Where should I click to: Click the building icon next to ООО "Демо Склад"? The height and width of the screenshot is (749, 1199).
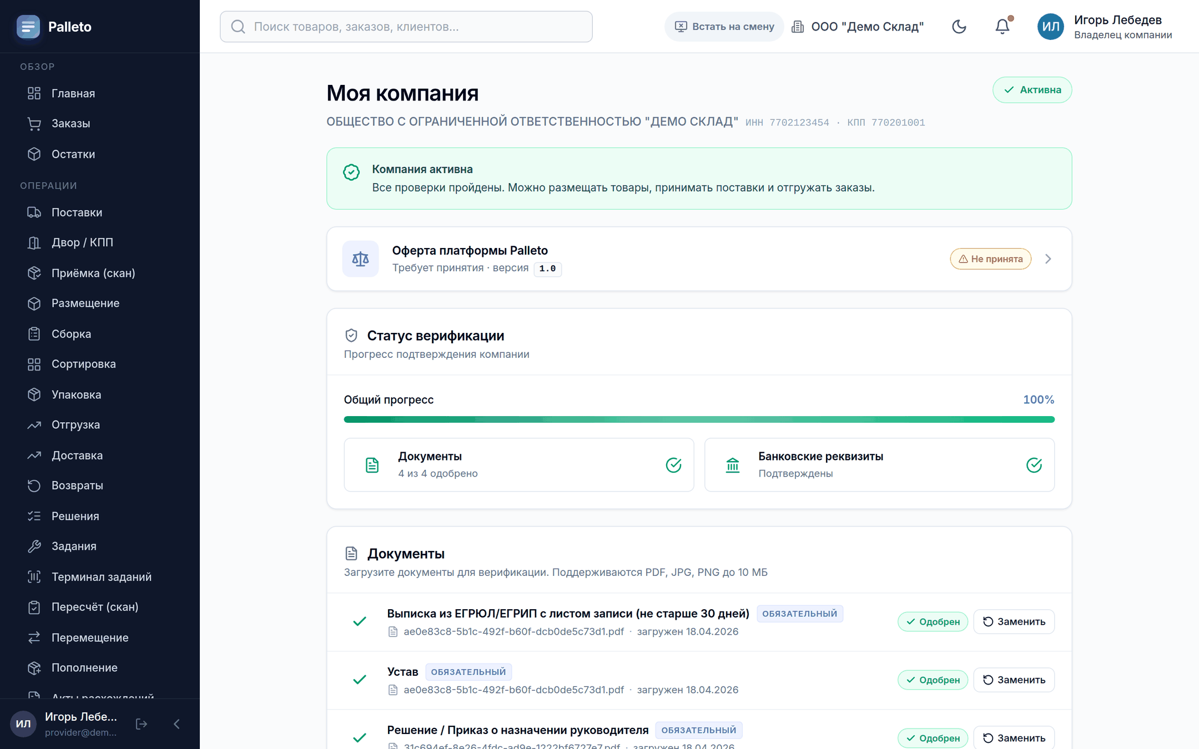[x=798, y=27]
